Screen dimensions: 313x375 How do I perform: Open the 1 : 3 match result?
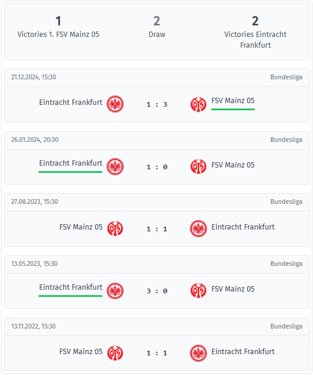157,104
